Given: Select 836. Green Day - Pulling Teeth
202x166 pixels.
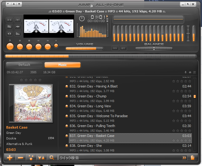Looking at the screenshot, I should (x=130, y=128).
